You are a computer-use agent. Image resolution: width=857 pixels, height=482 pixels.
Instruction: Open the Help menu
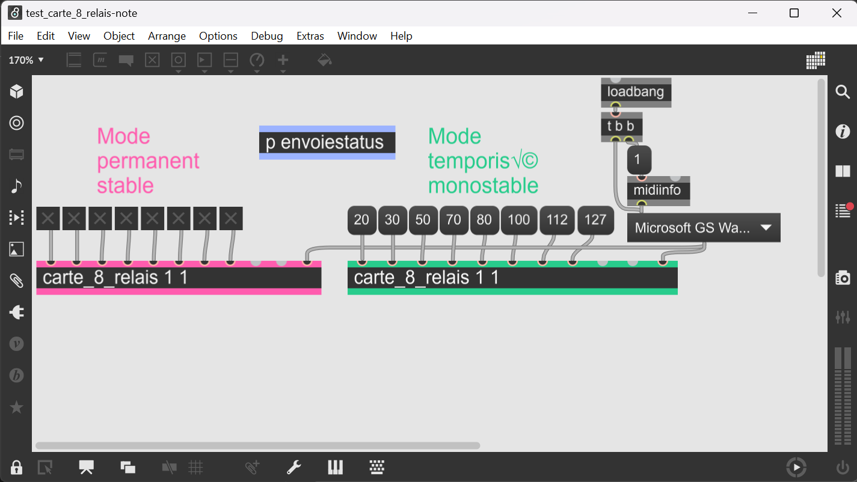401,36
